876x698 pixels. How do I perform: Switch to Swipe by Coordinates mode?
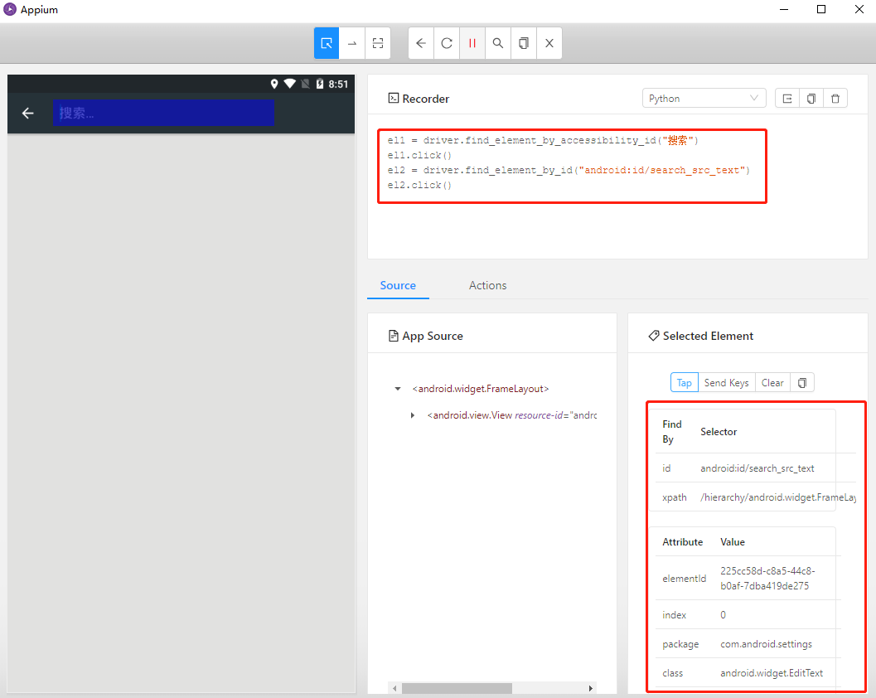[352, 43]
